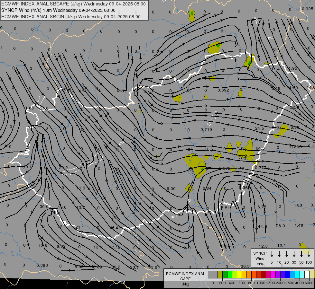Image resolution: width=315 pixels, height=289 pixels.
Task: Click the map value 0.719
Action: tap(206, 129)
